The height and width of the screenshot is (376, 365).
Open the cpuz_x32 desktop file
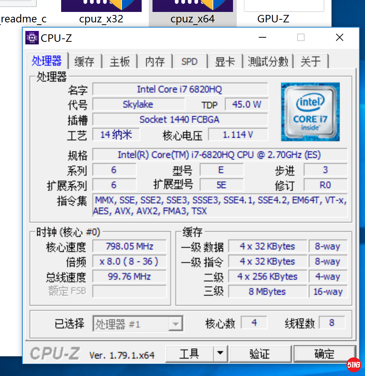(x=101, y=12)
